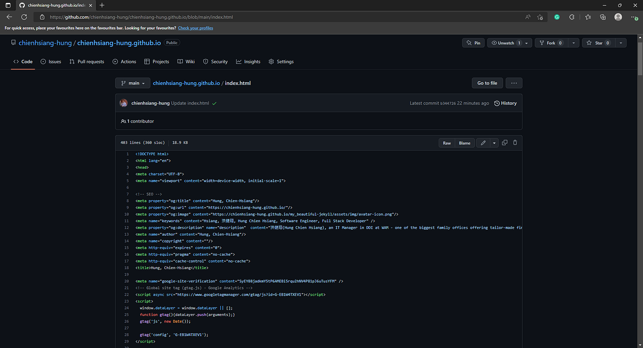Open the Insights tab
Viewport: 643px width, 348px height.
[x=248, y=62]
